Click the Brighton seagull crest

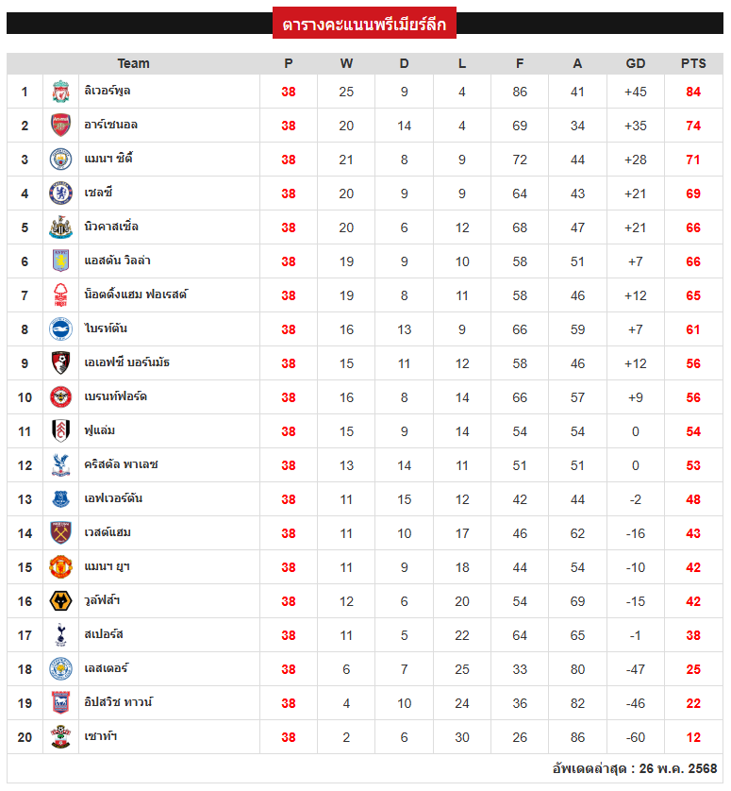point(60,328)
